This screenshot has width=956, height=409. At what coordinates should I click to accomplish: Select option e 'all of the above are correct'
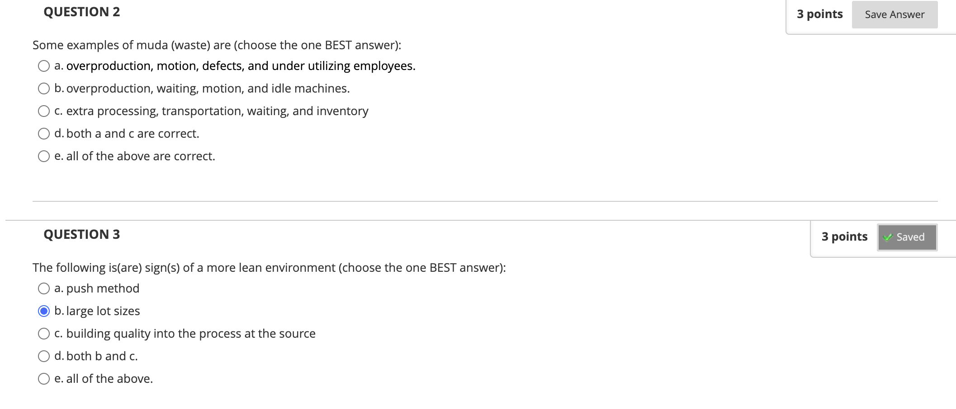pyautogui.click(x=43, y=156)
